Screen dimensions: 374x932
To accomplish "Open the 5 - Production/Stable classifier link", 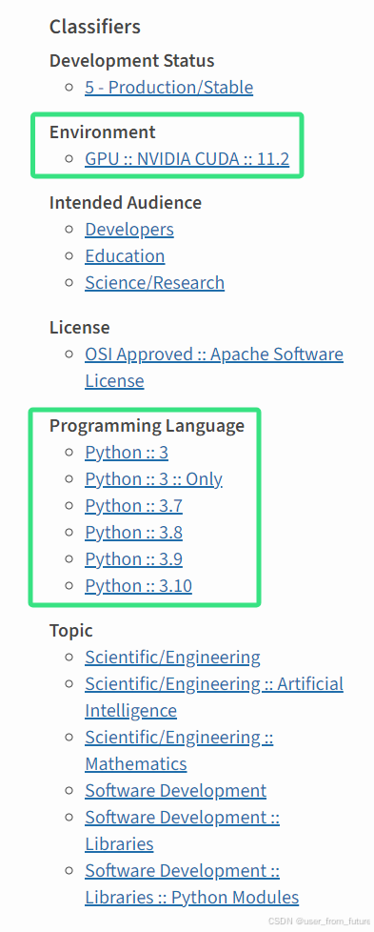I will [168, 88].
